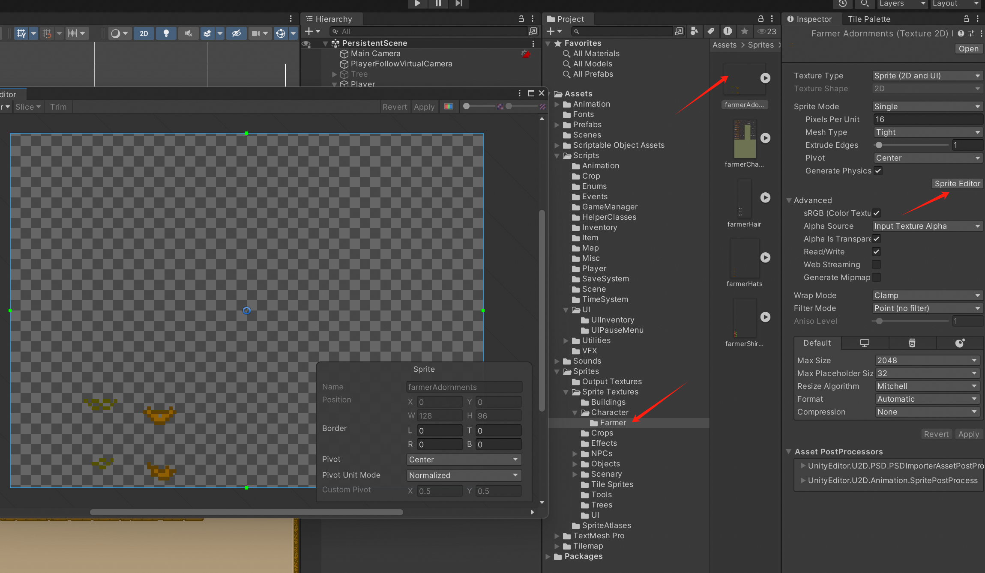
Task: Expand the Prefabs folder in Assets
Action: coord(557,125)
